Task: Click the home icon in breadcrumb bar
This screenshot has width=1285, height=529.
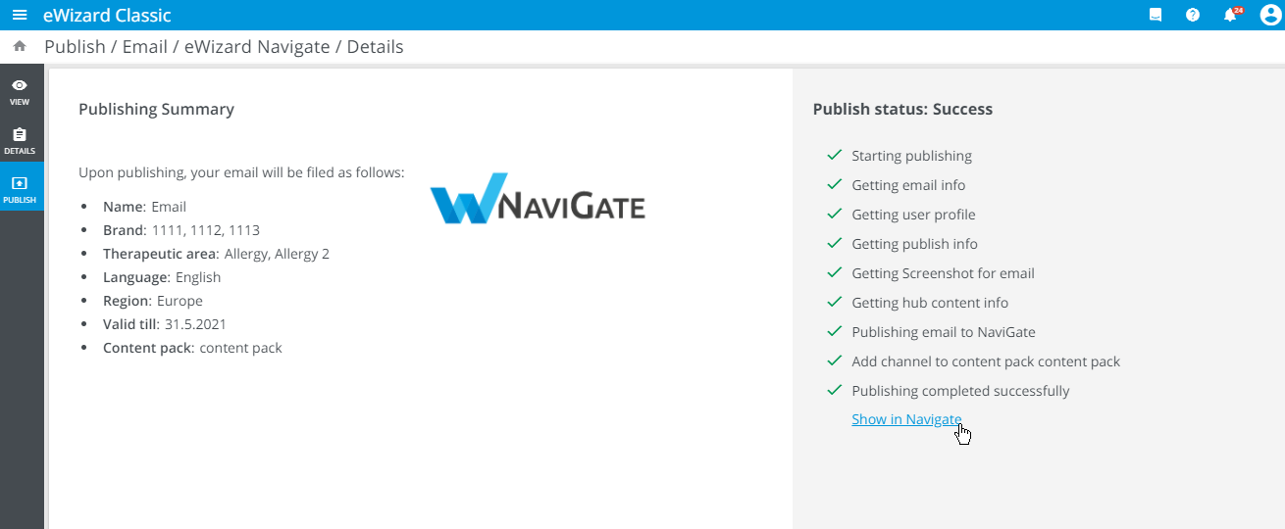Action: pyautogui.click(x=20, y=46)
